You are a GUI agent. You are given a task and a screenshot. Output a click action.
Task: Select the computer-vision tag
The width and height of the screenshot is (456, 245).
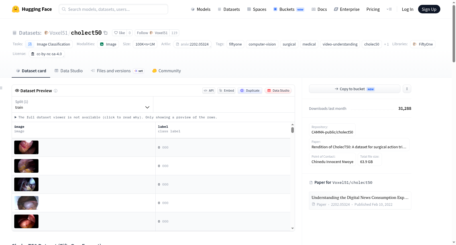click(x=262, y=44)
